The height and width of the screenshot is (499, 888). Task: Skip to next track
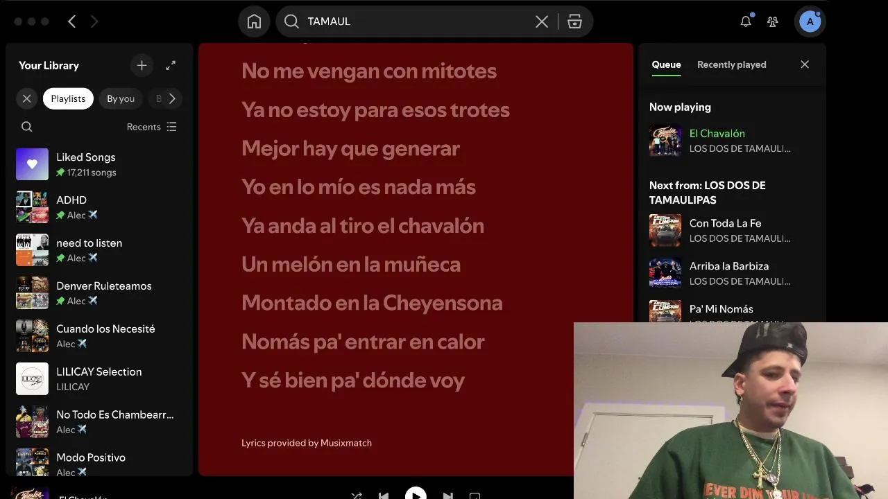click(447, 495)
